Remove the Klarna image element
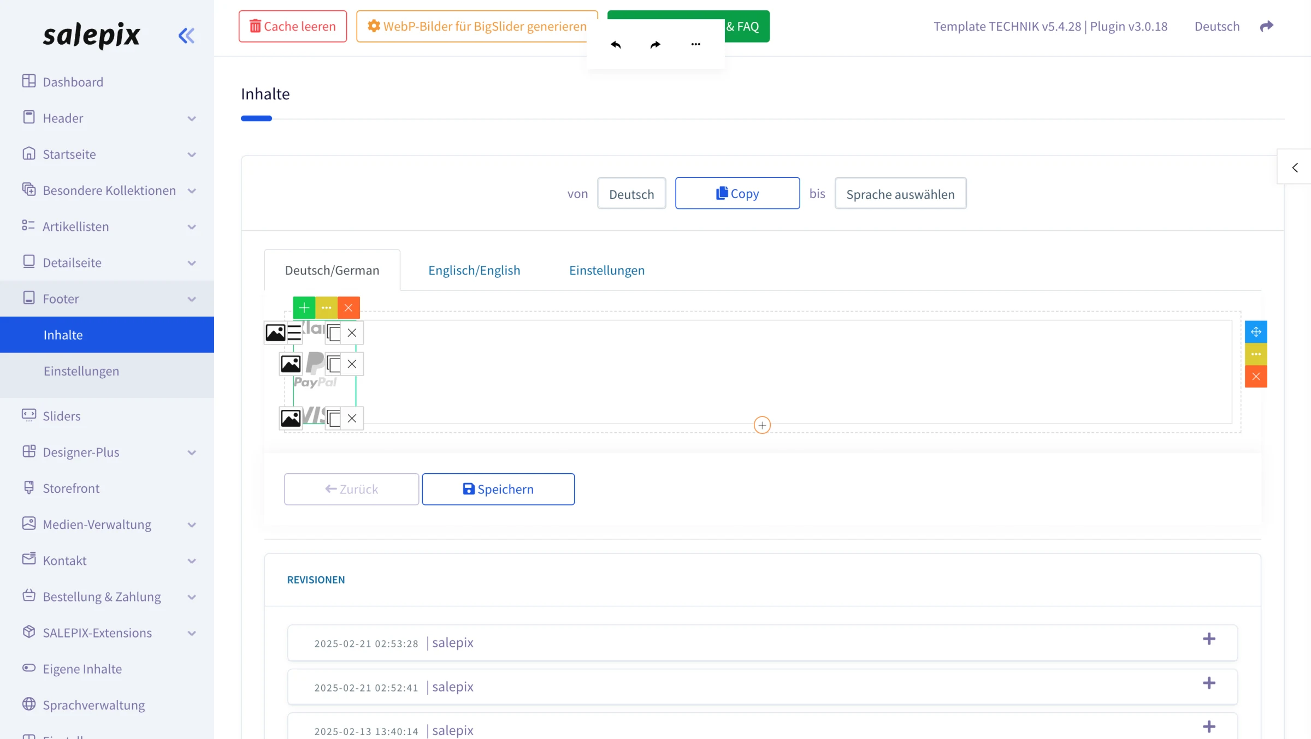The width and height of the screenshot is (1311, 739). pos(352,332)
